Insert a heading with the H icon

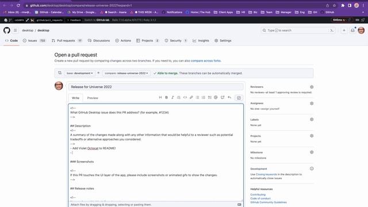(160, 97)
